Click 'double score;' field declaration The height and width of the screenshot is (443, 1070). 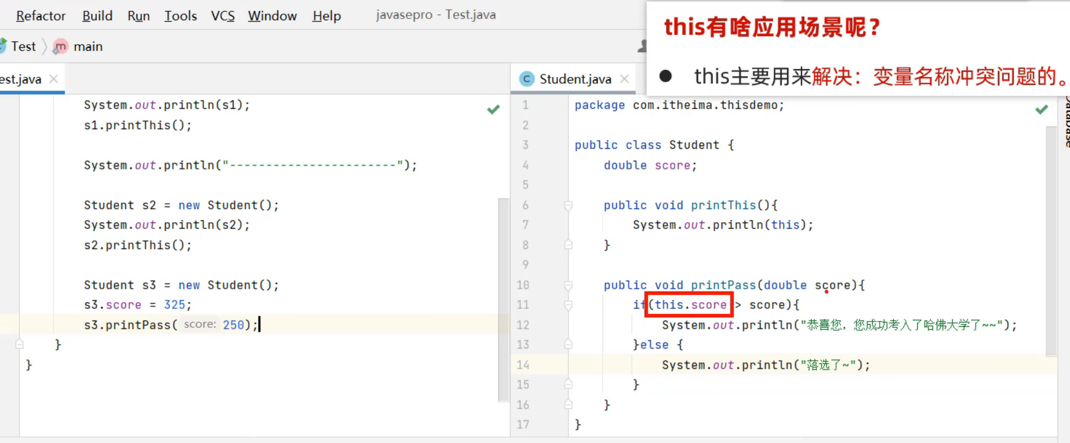coord(650,165)
